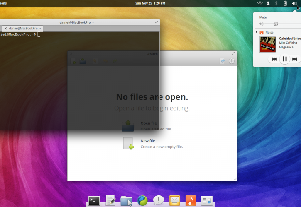Click the open folder icon in welcome screen
This screenshot has width=301, height=207.
(x=128, y=126)
